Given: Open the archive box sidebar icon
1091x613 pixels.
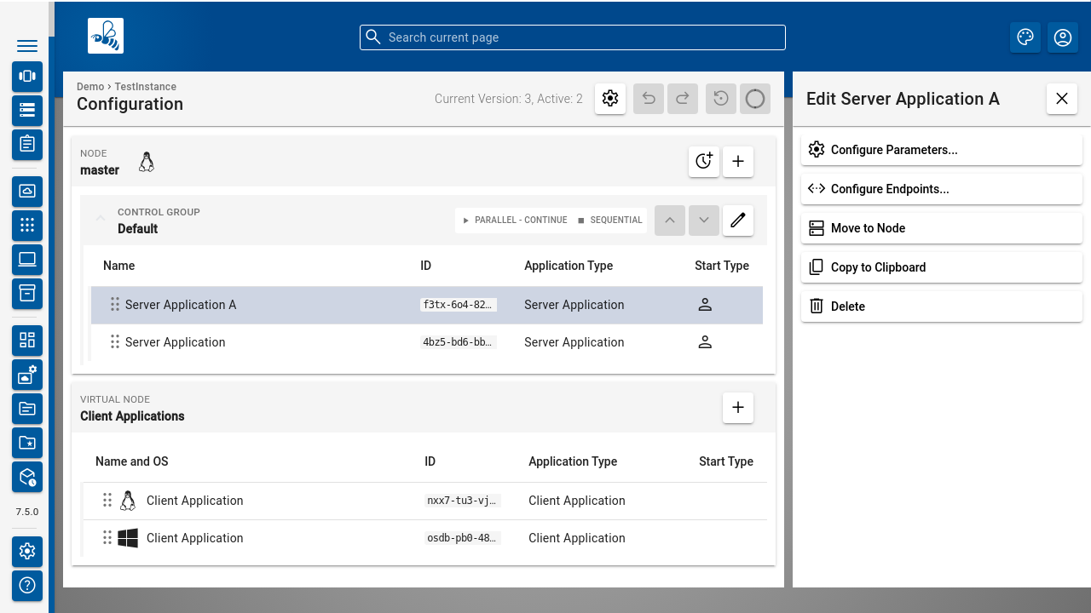Looking at the screenshot, I should [27, 293].
